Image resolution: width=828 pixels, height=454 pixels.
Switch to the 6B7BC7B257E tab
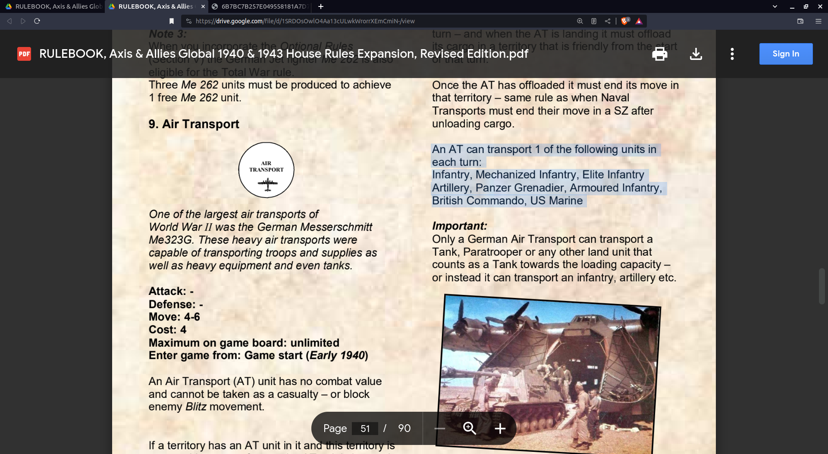pyautogui.click(x=260, y=6)
